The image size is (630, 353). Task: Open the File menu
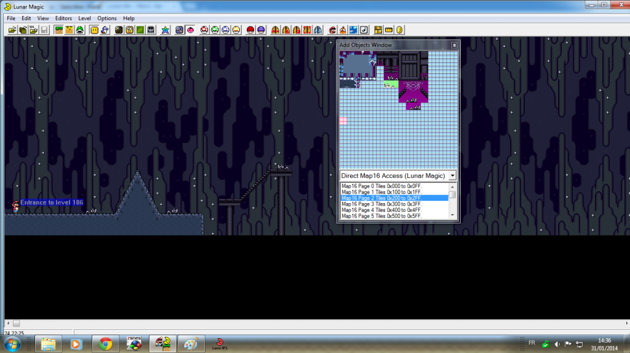pos(11,18)
